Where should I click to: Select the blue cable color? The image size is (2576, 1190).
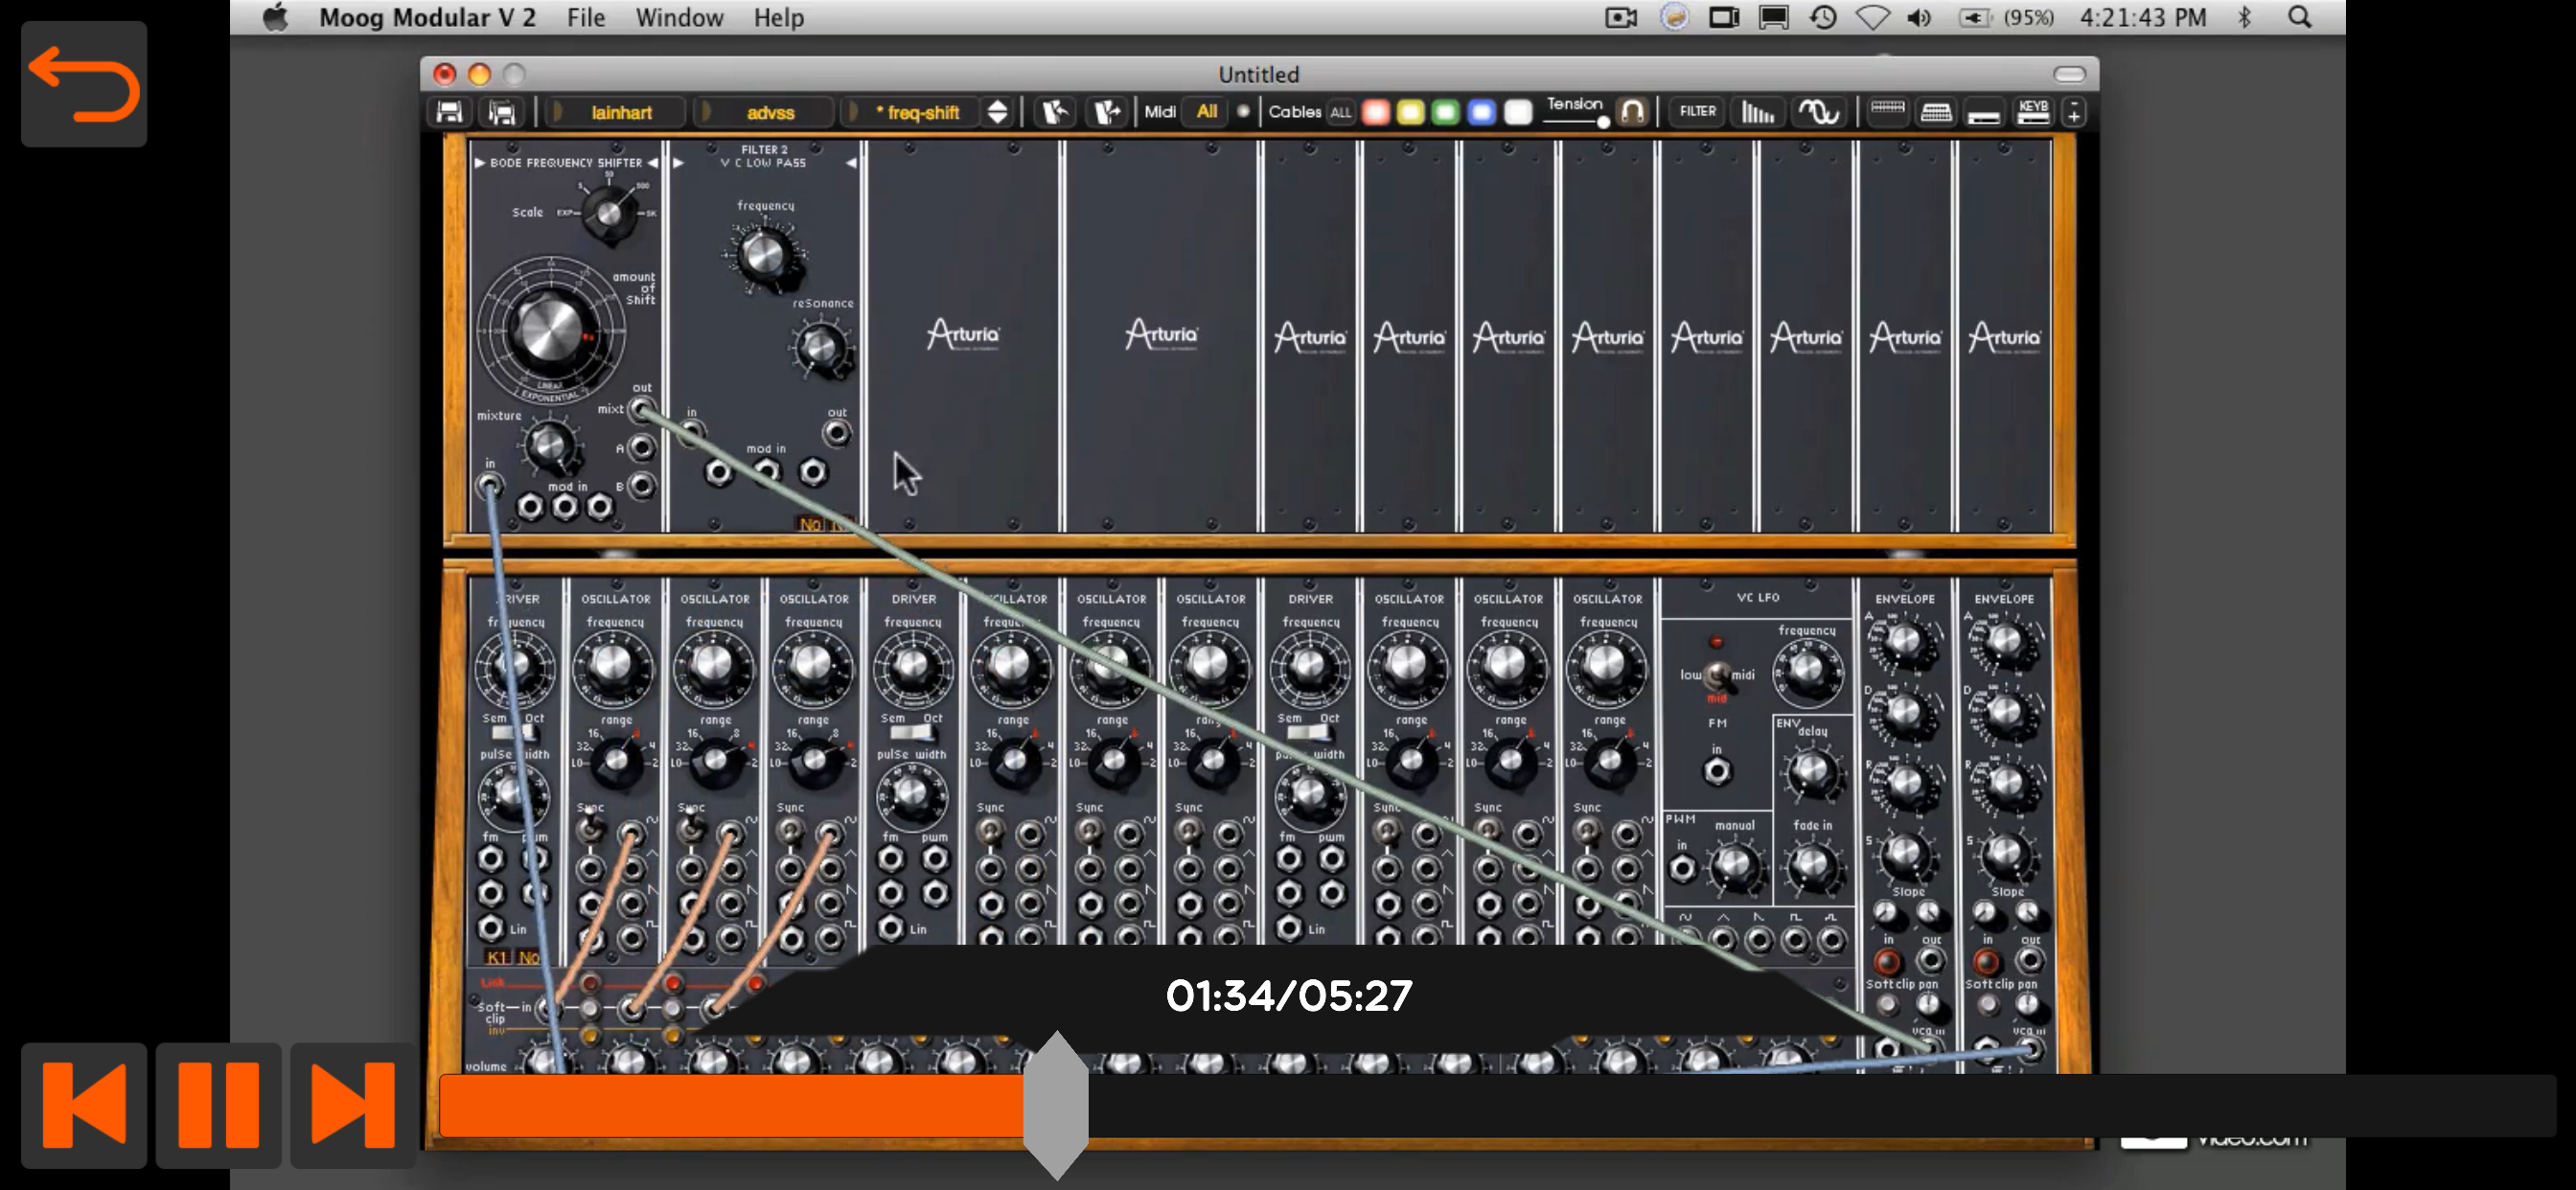coord(1481,112)
